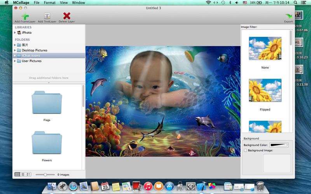This screenshot has height=194, width=311.
Task: Switch browser to icon grid view
Action: click(x=17, y=175)
